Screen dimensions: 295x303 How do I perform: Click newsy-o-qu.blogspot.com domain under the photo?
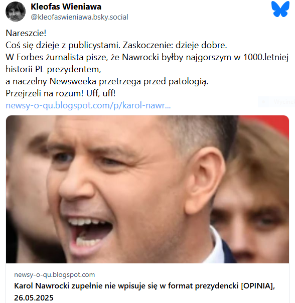(55, 274)
